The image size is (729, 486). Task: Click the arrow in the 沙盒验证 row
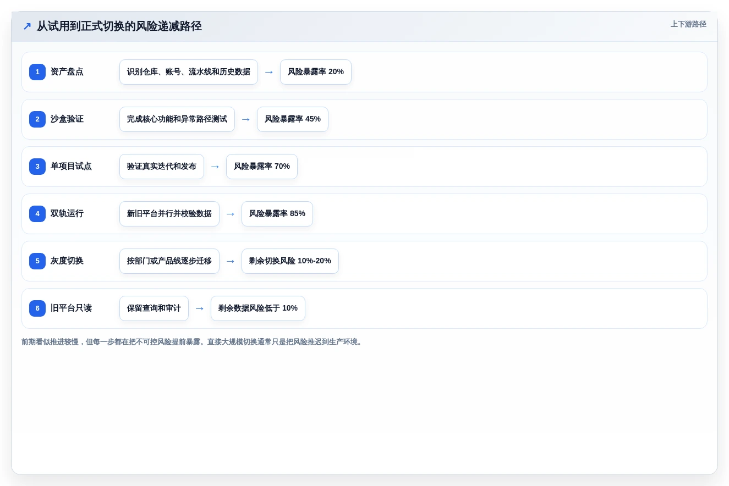(x=246, y=119)
